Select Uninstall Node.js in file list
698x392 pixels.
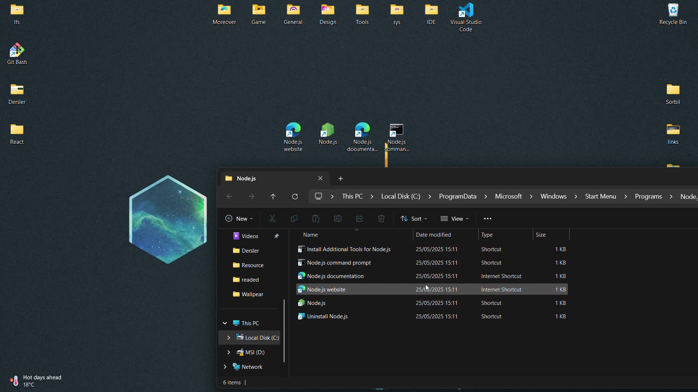click(432, 316)
